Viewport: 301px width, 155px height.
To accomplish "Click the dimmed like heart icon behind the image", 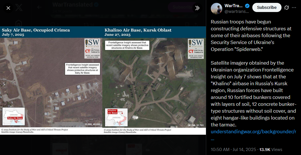I will [x=120, y=25].
